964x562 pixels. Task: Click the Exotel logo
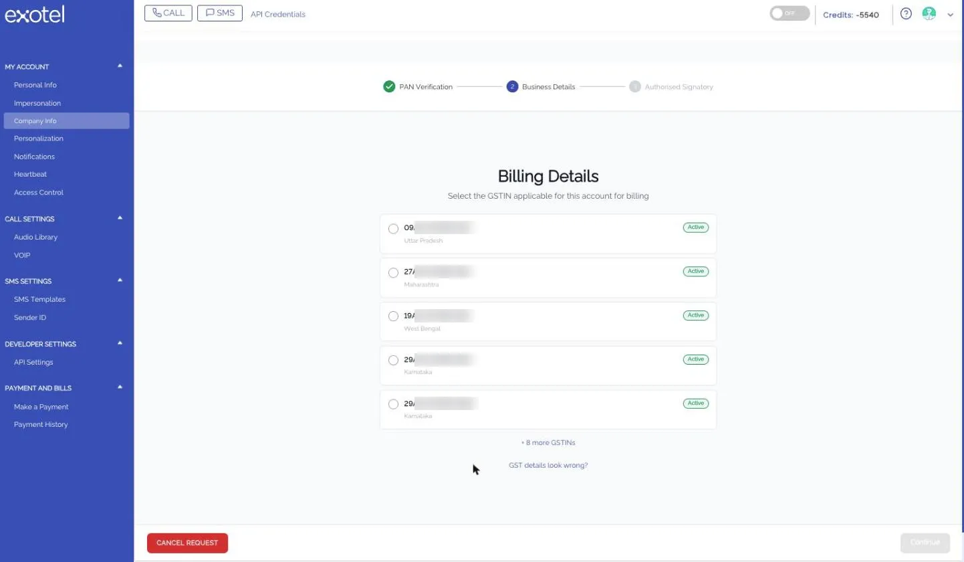point(35,14)
